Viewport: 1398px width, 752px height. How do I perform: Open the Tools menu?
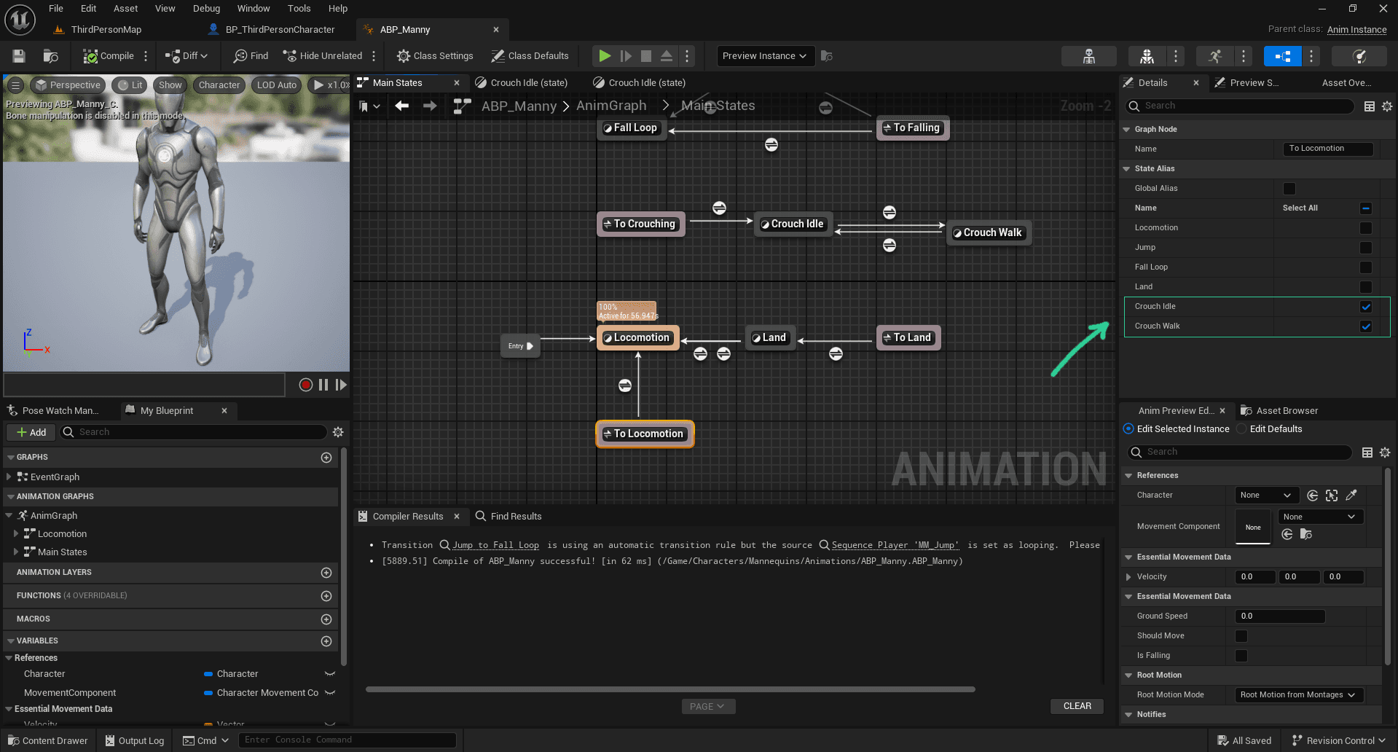[x=299, y=9]
